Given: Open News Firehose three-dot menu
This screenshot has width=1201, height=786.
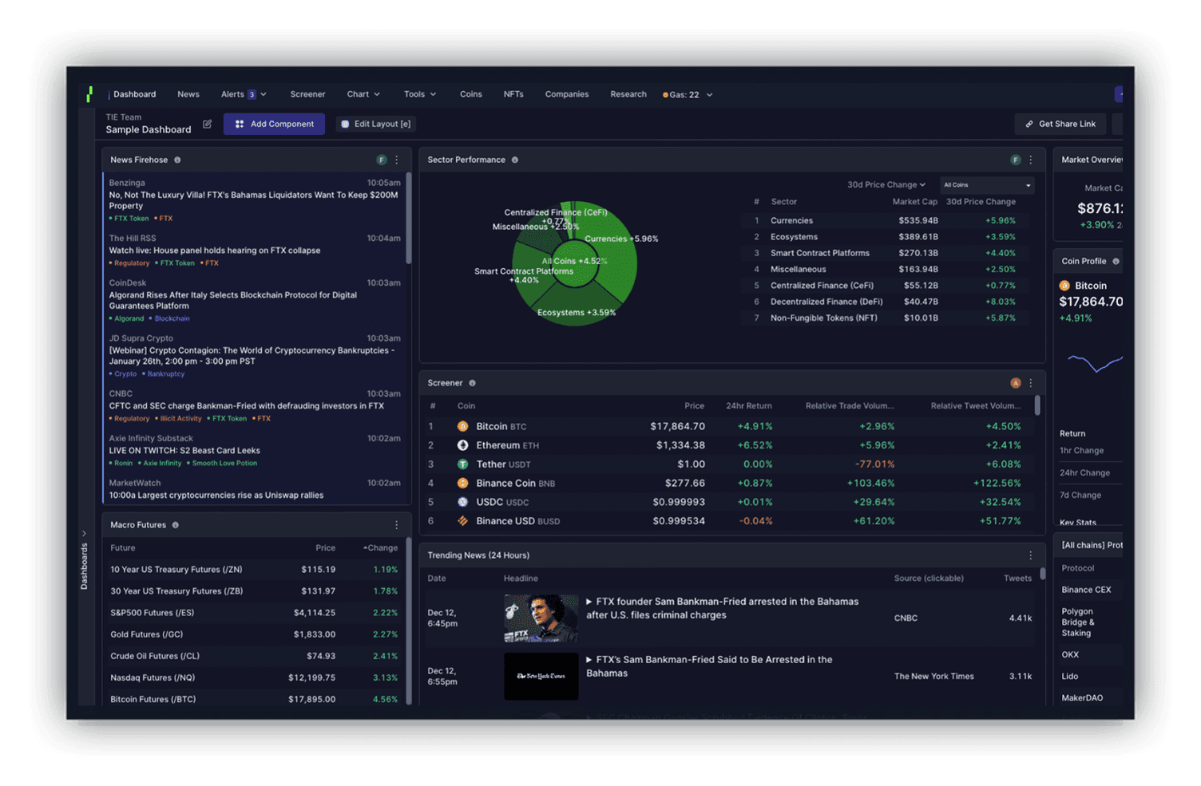Looking at the screenshot, I should 397,160.
